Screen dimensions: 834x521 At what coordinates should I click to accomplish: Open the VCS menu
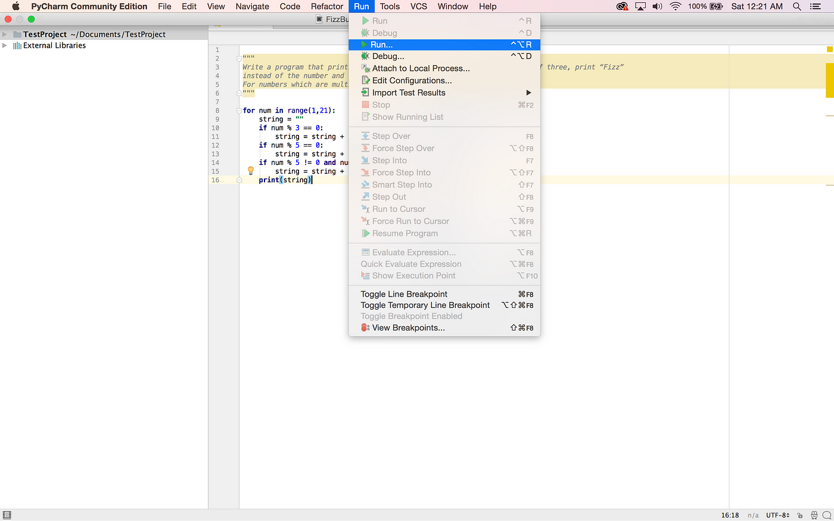[419, 6]
